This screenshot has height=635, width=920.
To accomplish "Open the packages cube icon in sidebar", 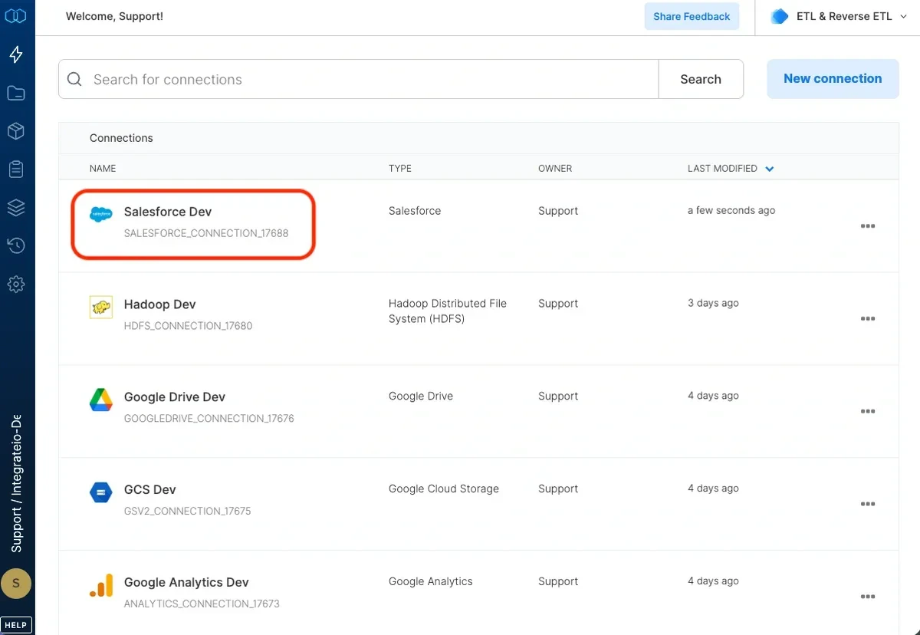I will [x=16, y=130].
